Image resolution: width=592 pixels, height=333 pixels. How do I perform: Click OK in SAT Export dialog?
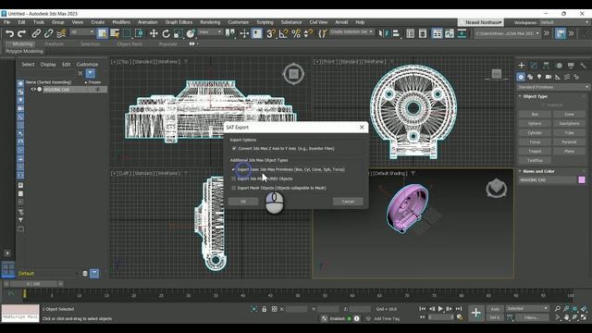coord(243,202)
